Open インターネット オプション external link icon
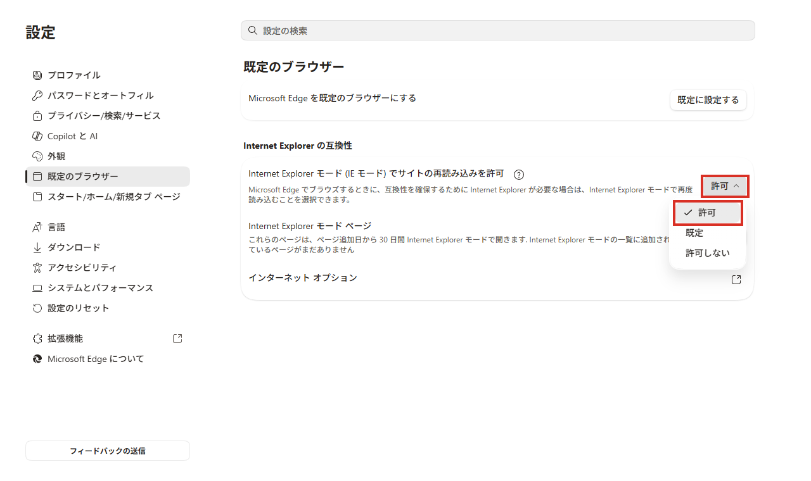The width and height of the screenshot is (811, 481). [x=736, y=280]
